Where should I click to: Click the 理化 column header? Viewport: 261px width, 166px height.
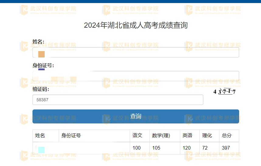207,136
